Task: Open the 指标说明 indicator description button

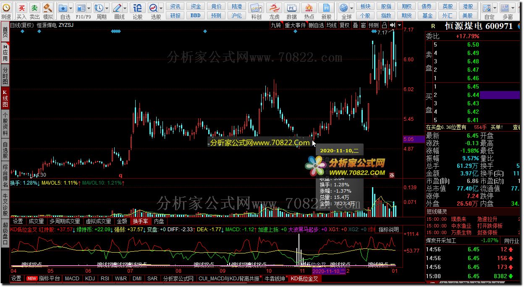Action: [x=388, y=230]
